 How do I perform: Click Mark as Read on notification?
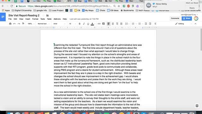pyautogui.click(x=192, y=3)
